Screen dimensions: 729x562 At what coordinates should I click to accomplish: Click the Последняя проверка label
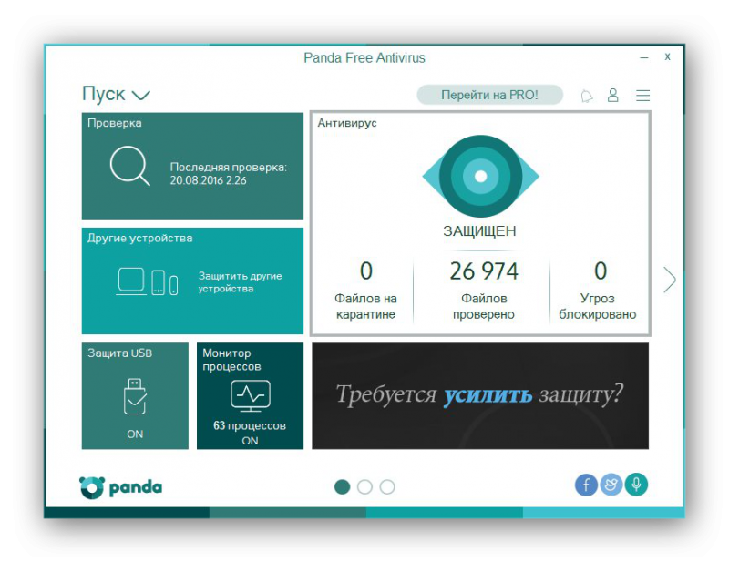(x=229, y=167)
